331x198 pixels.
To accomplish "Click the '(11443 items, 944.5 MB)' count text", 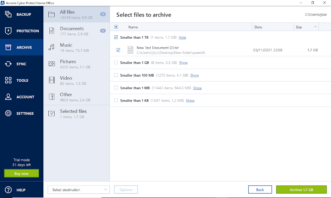I will click(x=171, y=88).
